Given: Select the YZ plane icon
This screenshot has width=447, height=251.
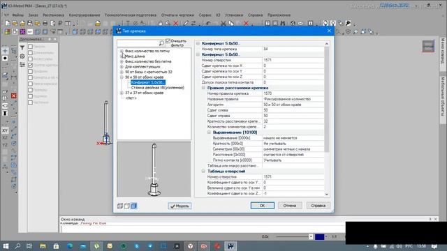Looking at the screenshot, I should click(5, 145).
